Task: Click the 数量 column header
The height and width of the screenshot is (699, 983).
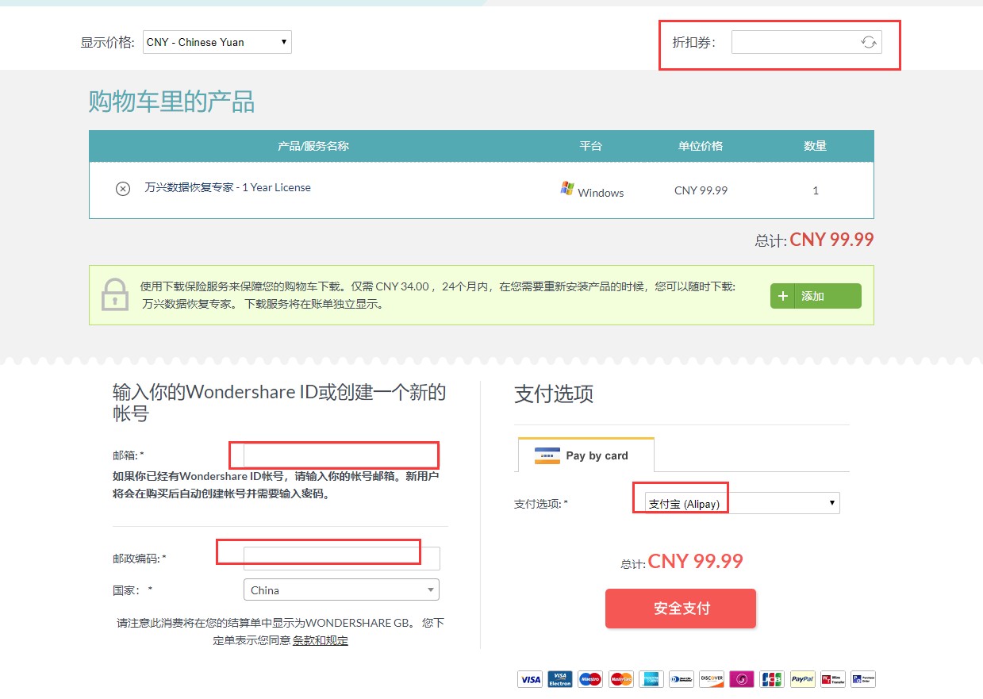Action: [x=816, y=146]
